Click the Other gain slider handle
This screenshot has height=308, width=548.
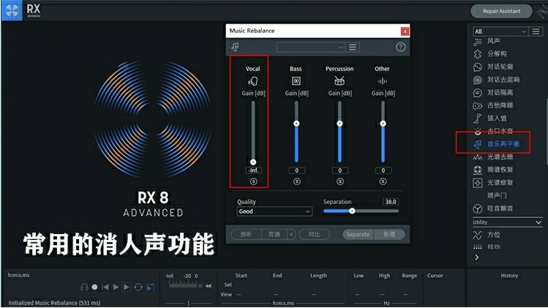(x=383, y=124)
